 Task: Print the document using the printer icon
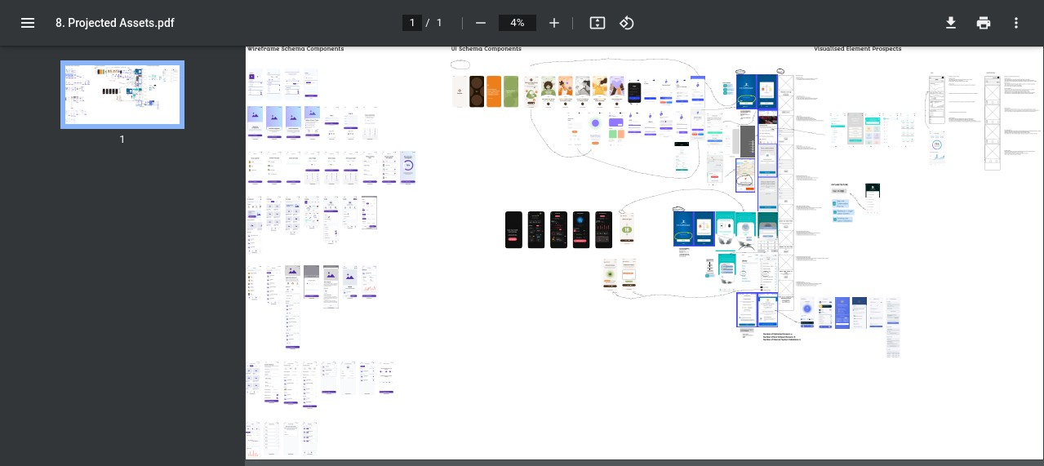[984, 23]
